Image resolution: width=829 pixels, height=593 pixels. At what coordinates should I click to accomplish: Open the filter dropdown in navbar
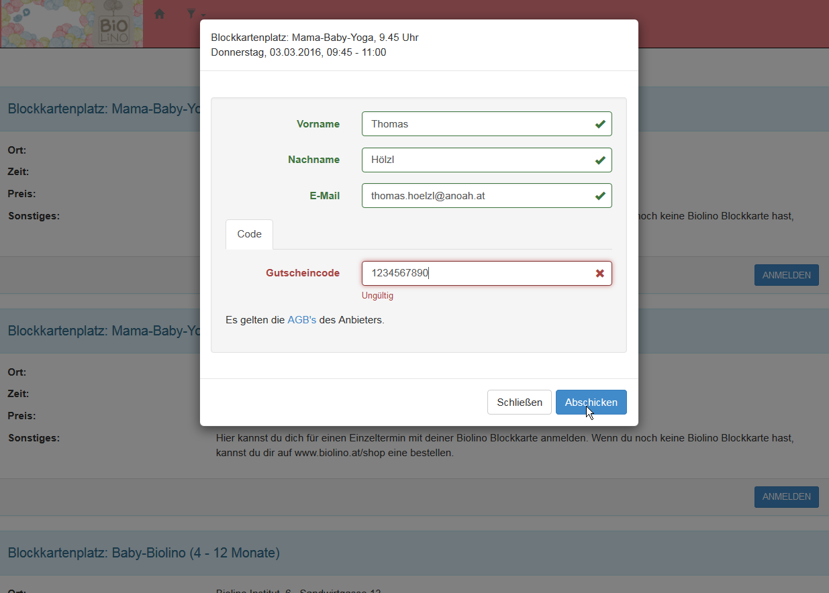(x=195, y=14)
